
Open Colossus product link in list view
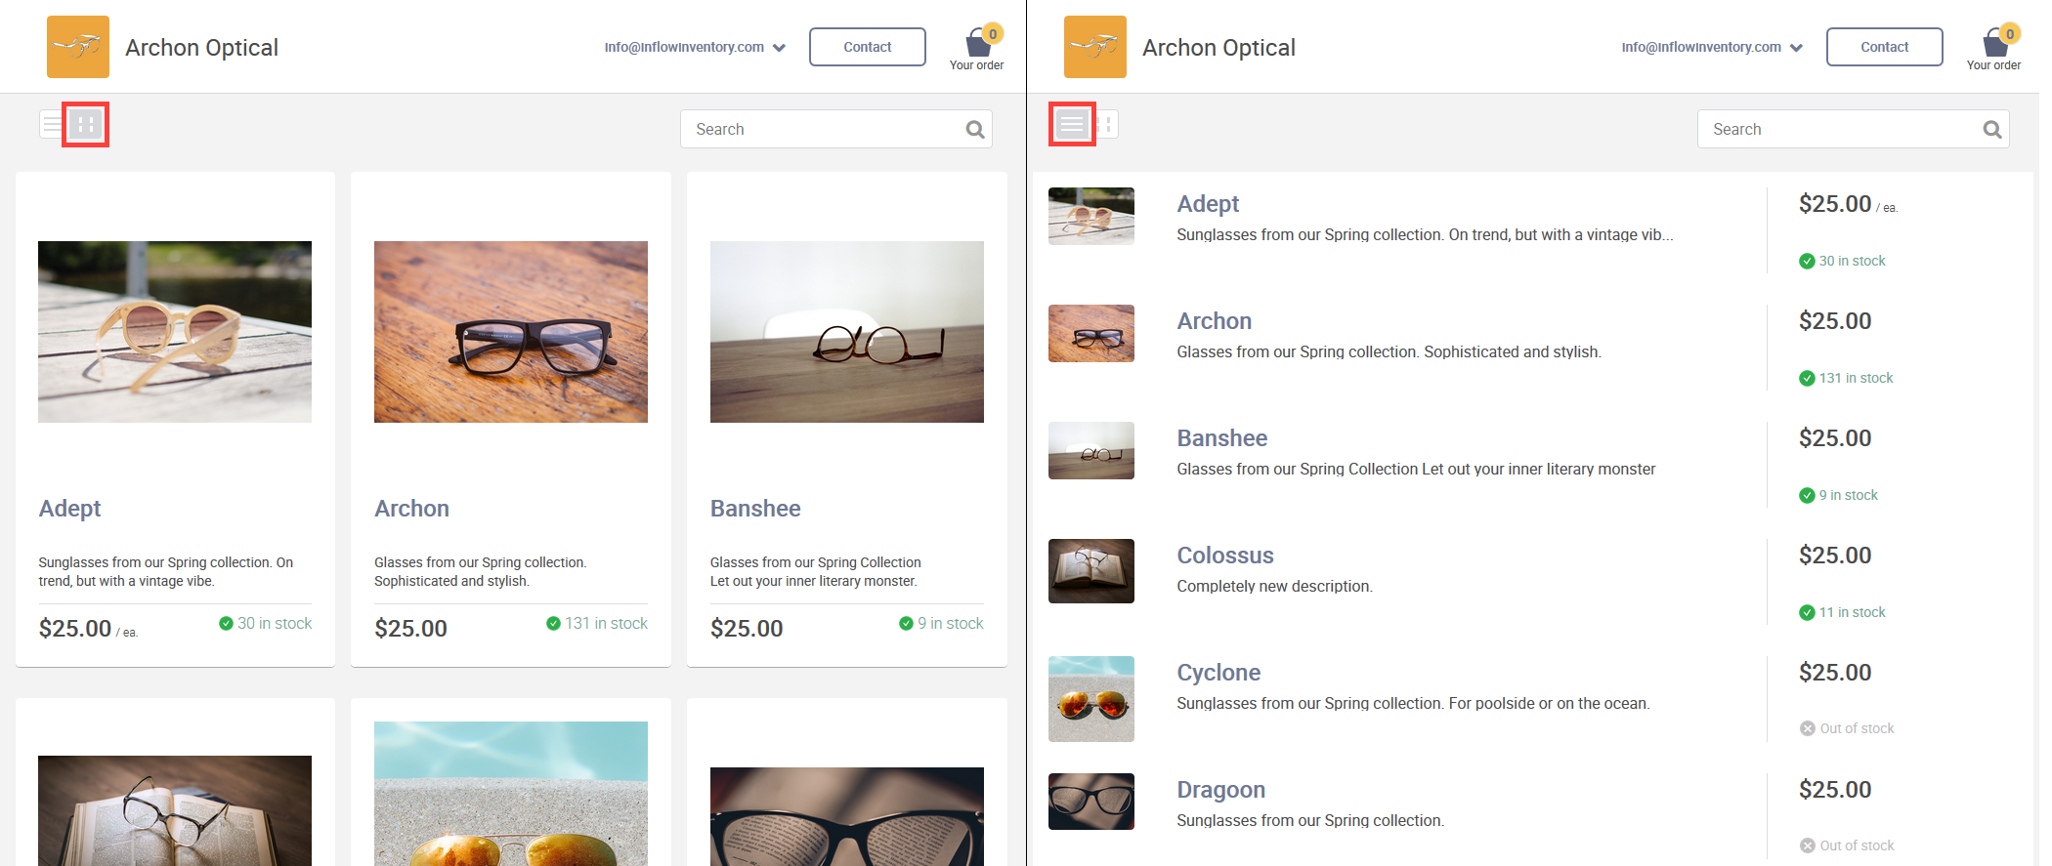[x=1225, y=556]
